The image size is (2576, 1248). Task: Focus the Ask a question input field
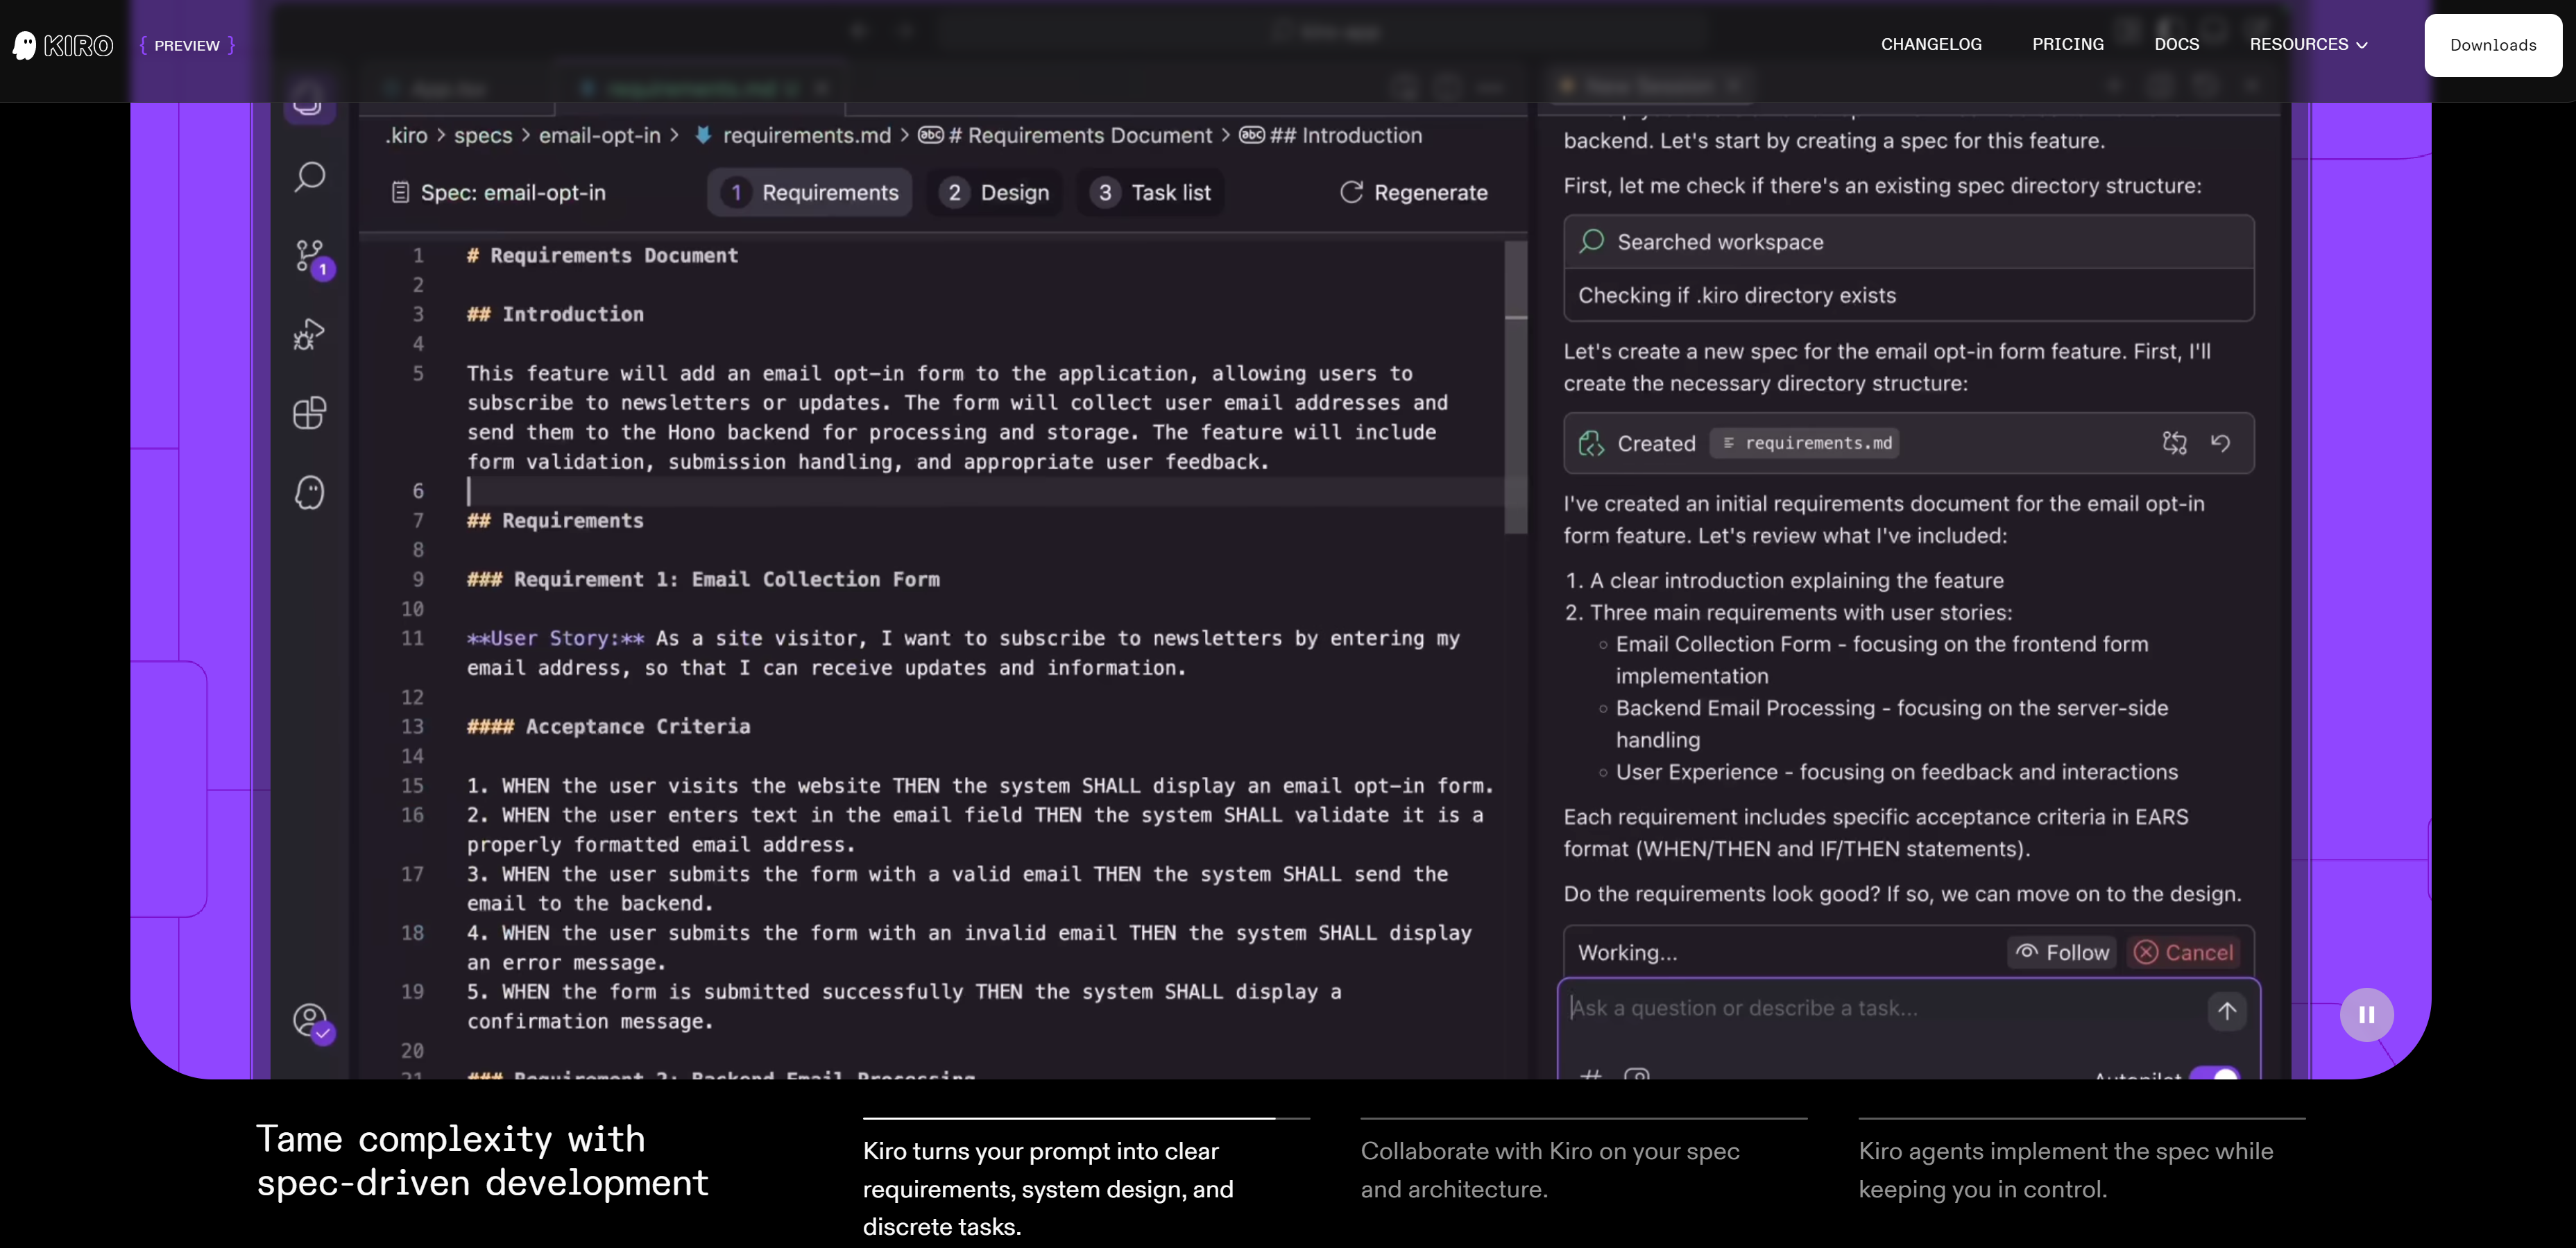click(1880, 1008)
